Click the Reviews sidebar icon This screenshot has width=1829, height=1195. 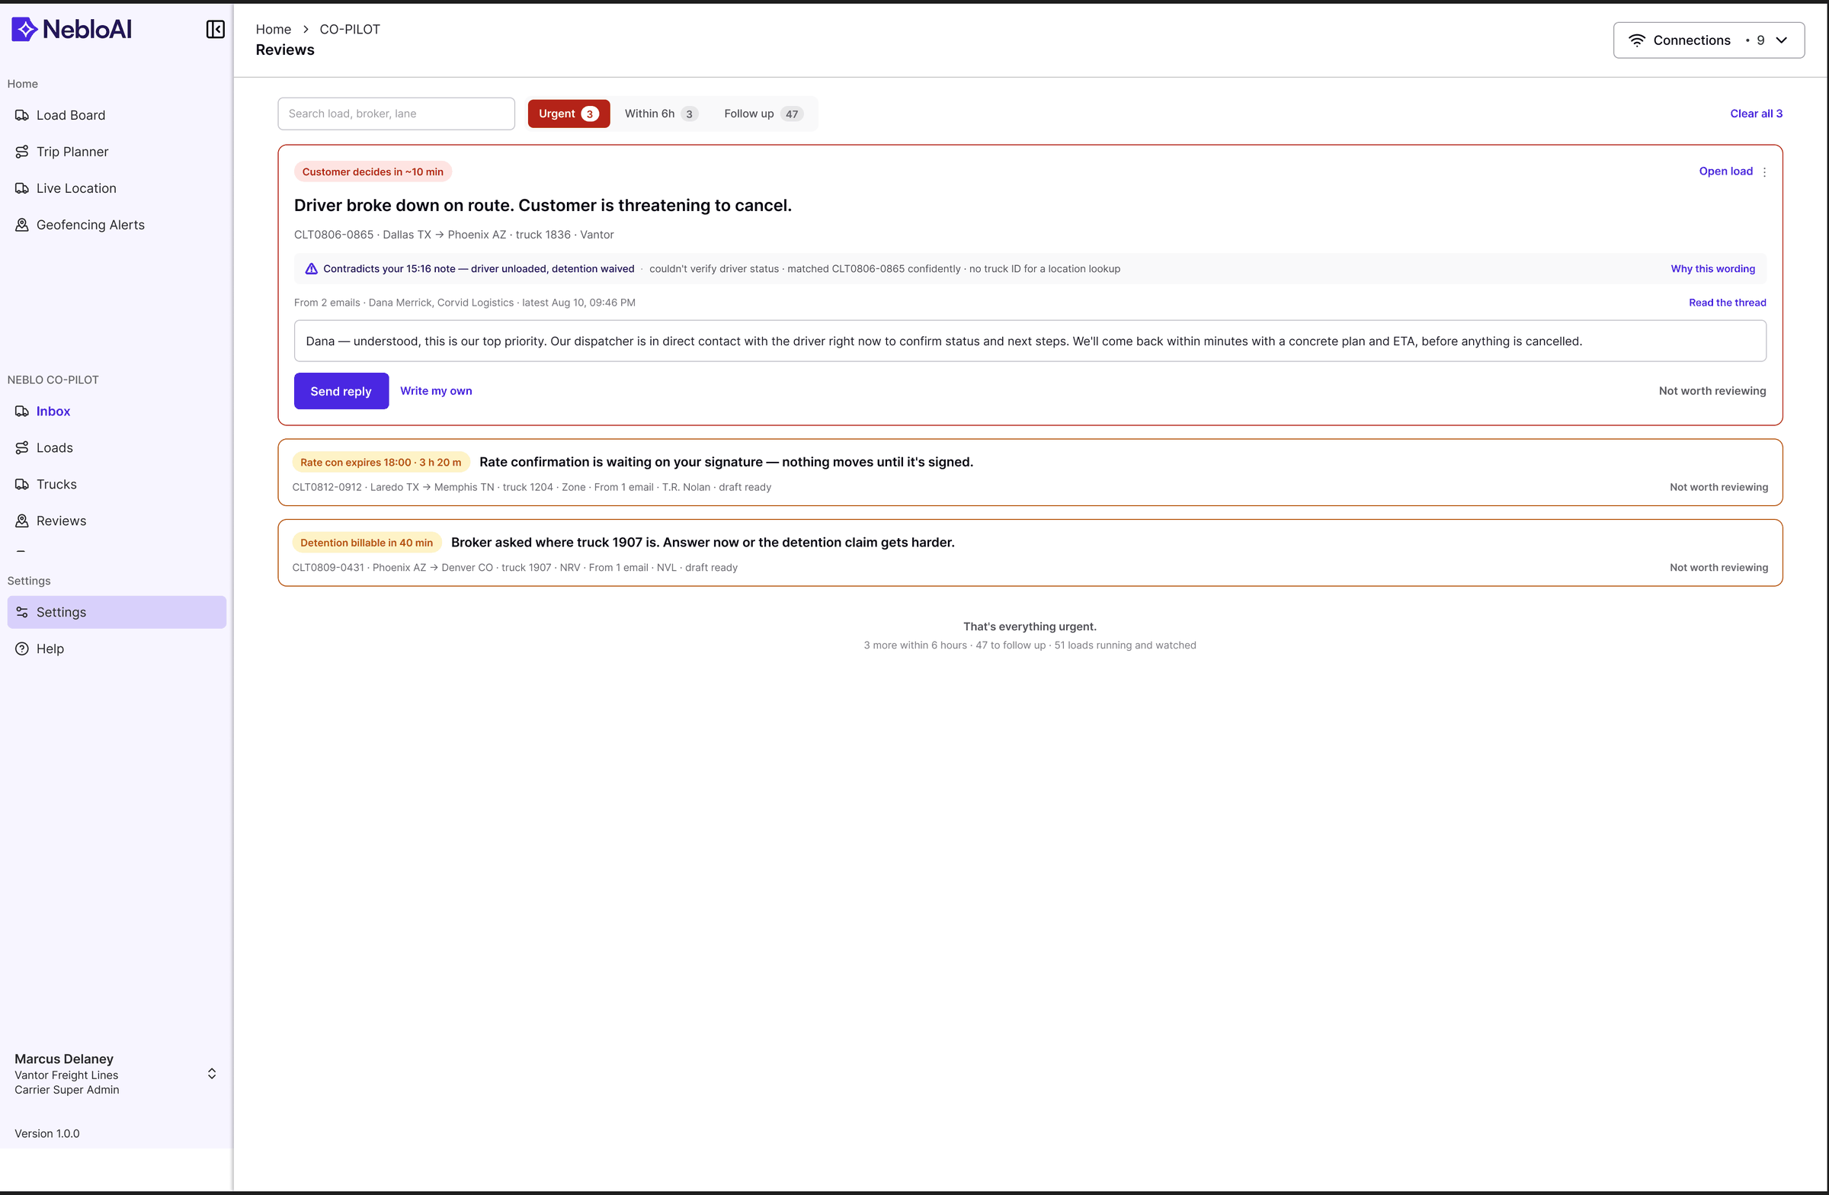[22, 521]
